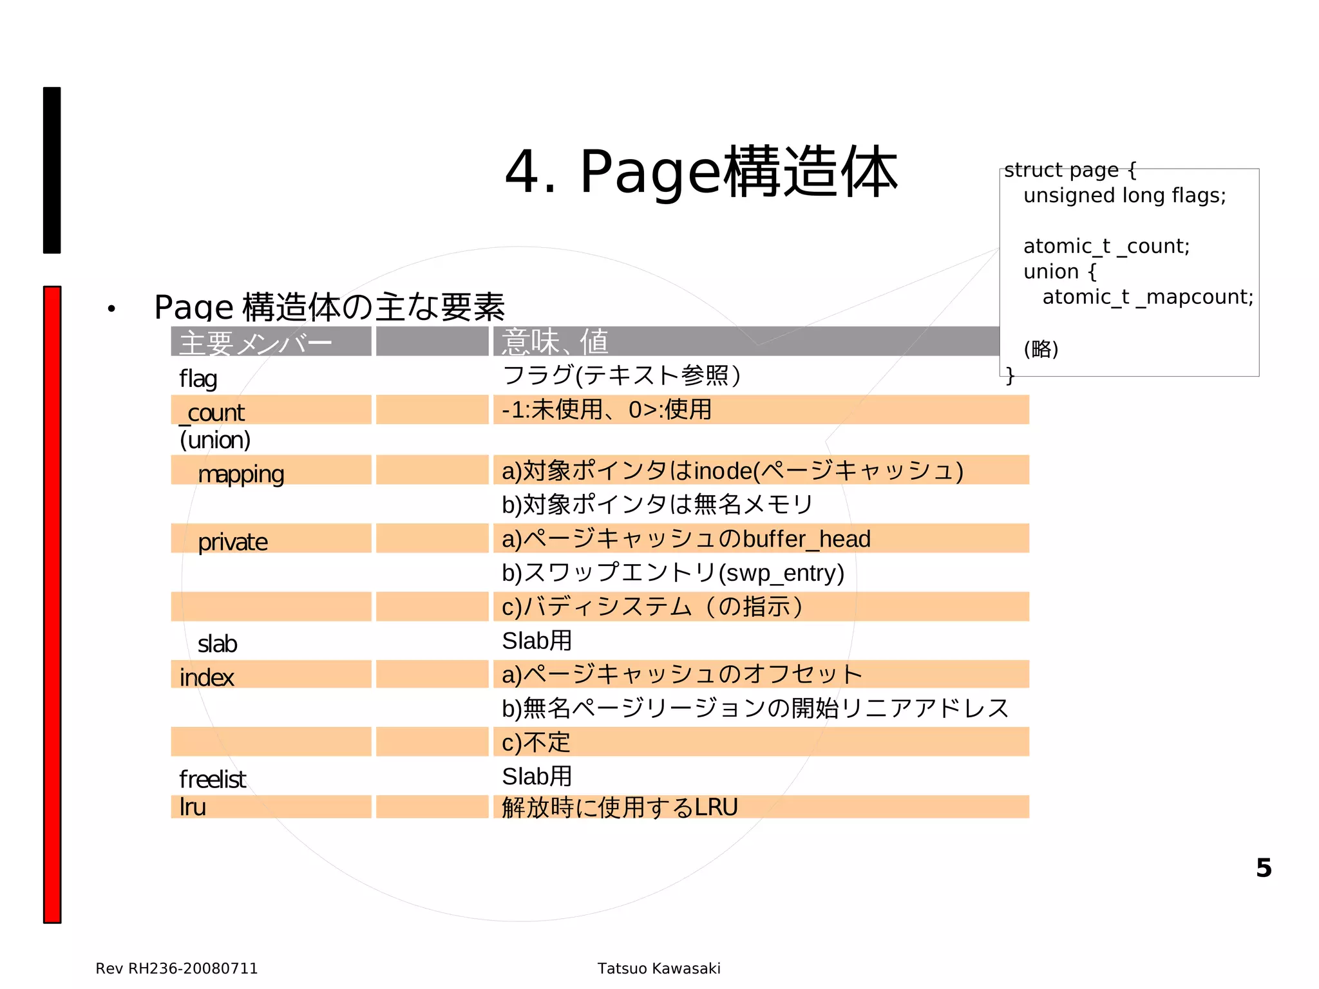
Task: Click code line 'atomic_t _mapcount;'
Action: point(1148,297)
